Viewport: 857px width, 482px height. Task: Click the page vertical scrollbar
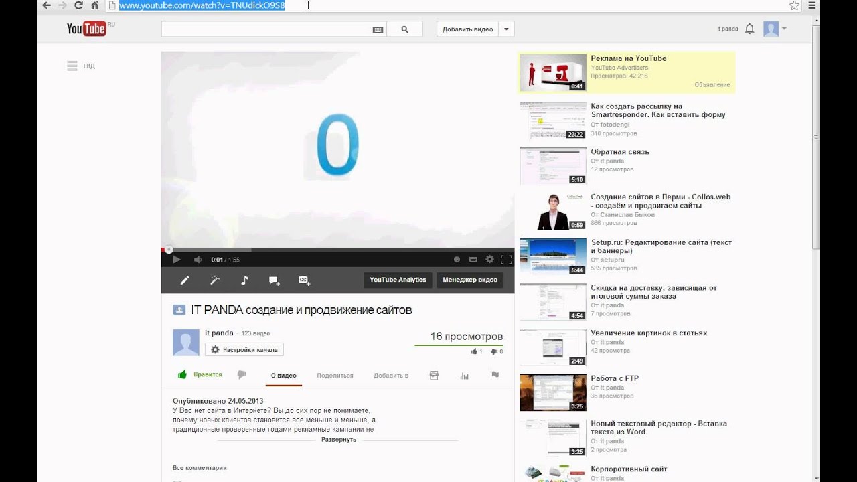pos(815,137)
